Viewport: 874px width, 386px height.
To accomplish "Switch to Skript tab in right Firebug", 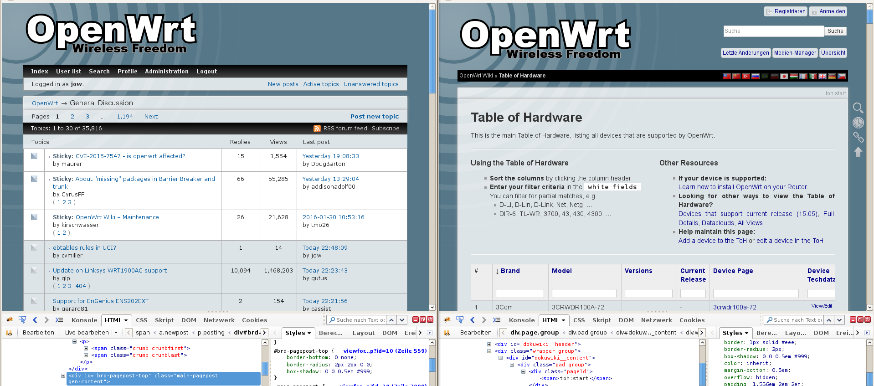I will [602, 320].
